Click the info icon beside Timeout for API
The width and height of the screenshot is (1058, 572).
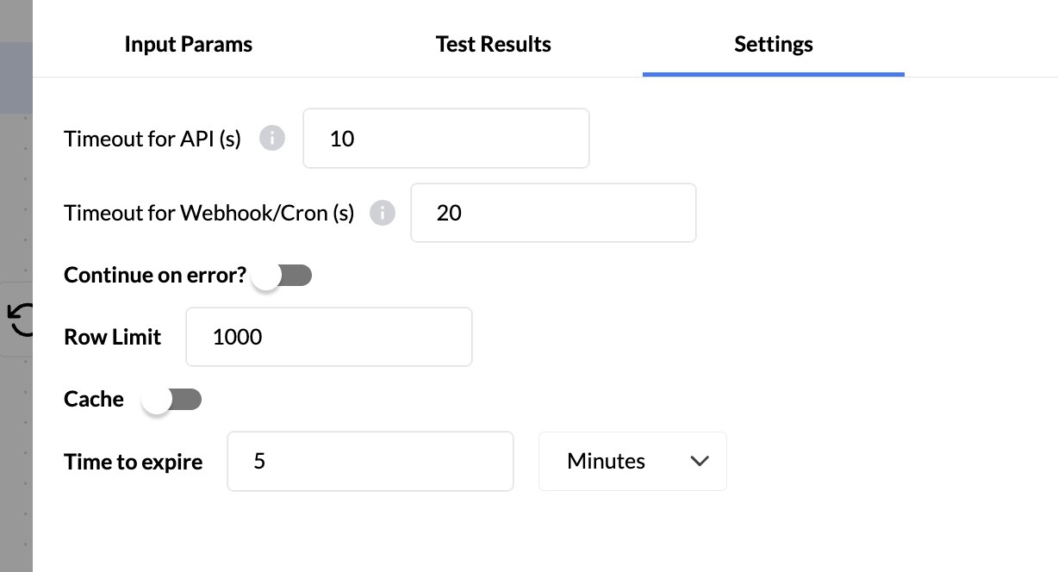[272, 138]
